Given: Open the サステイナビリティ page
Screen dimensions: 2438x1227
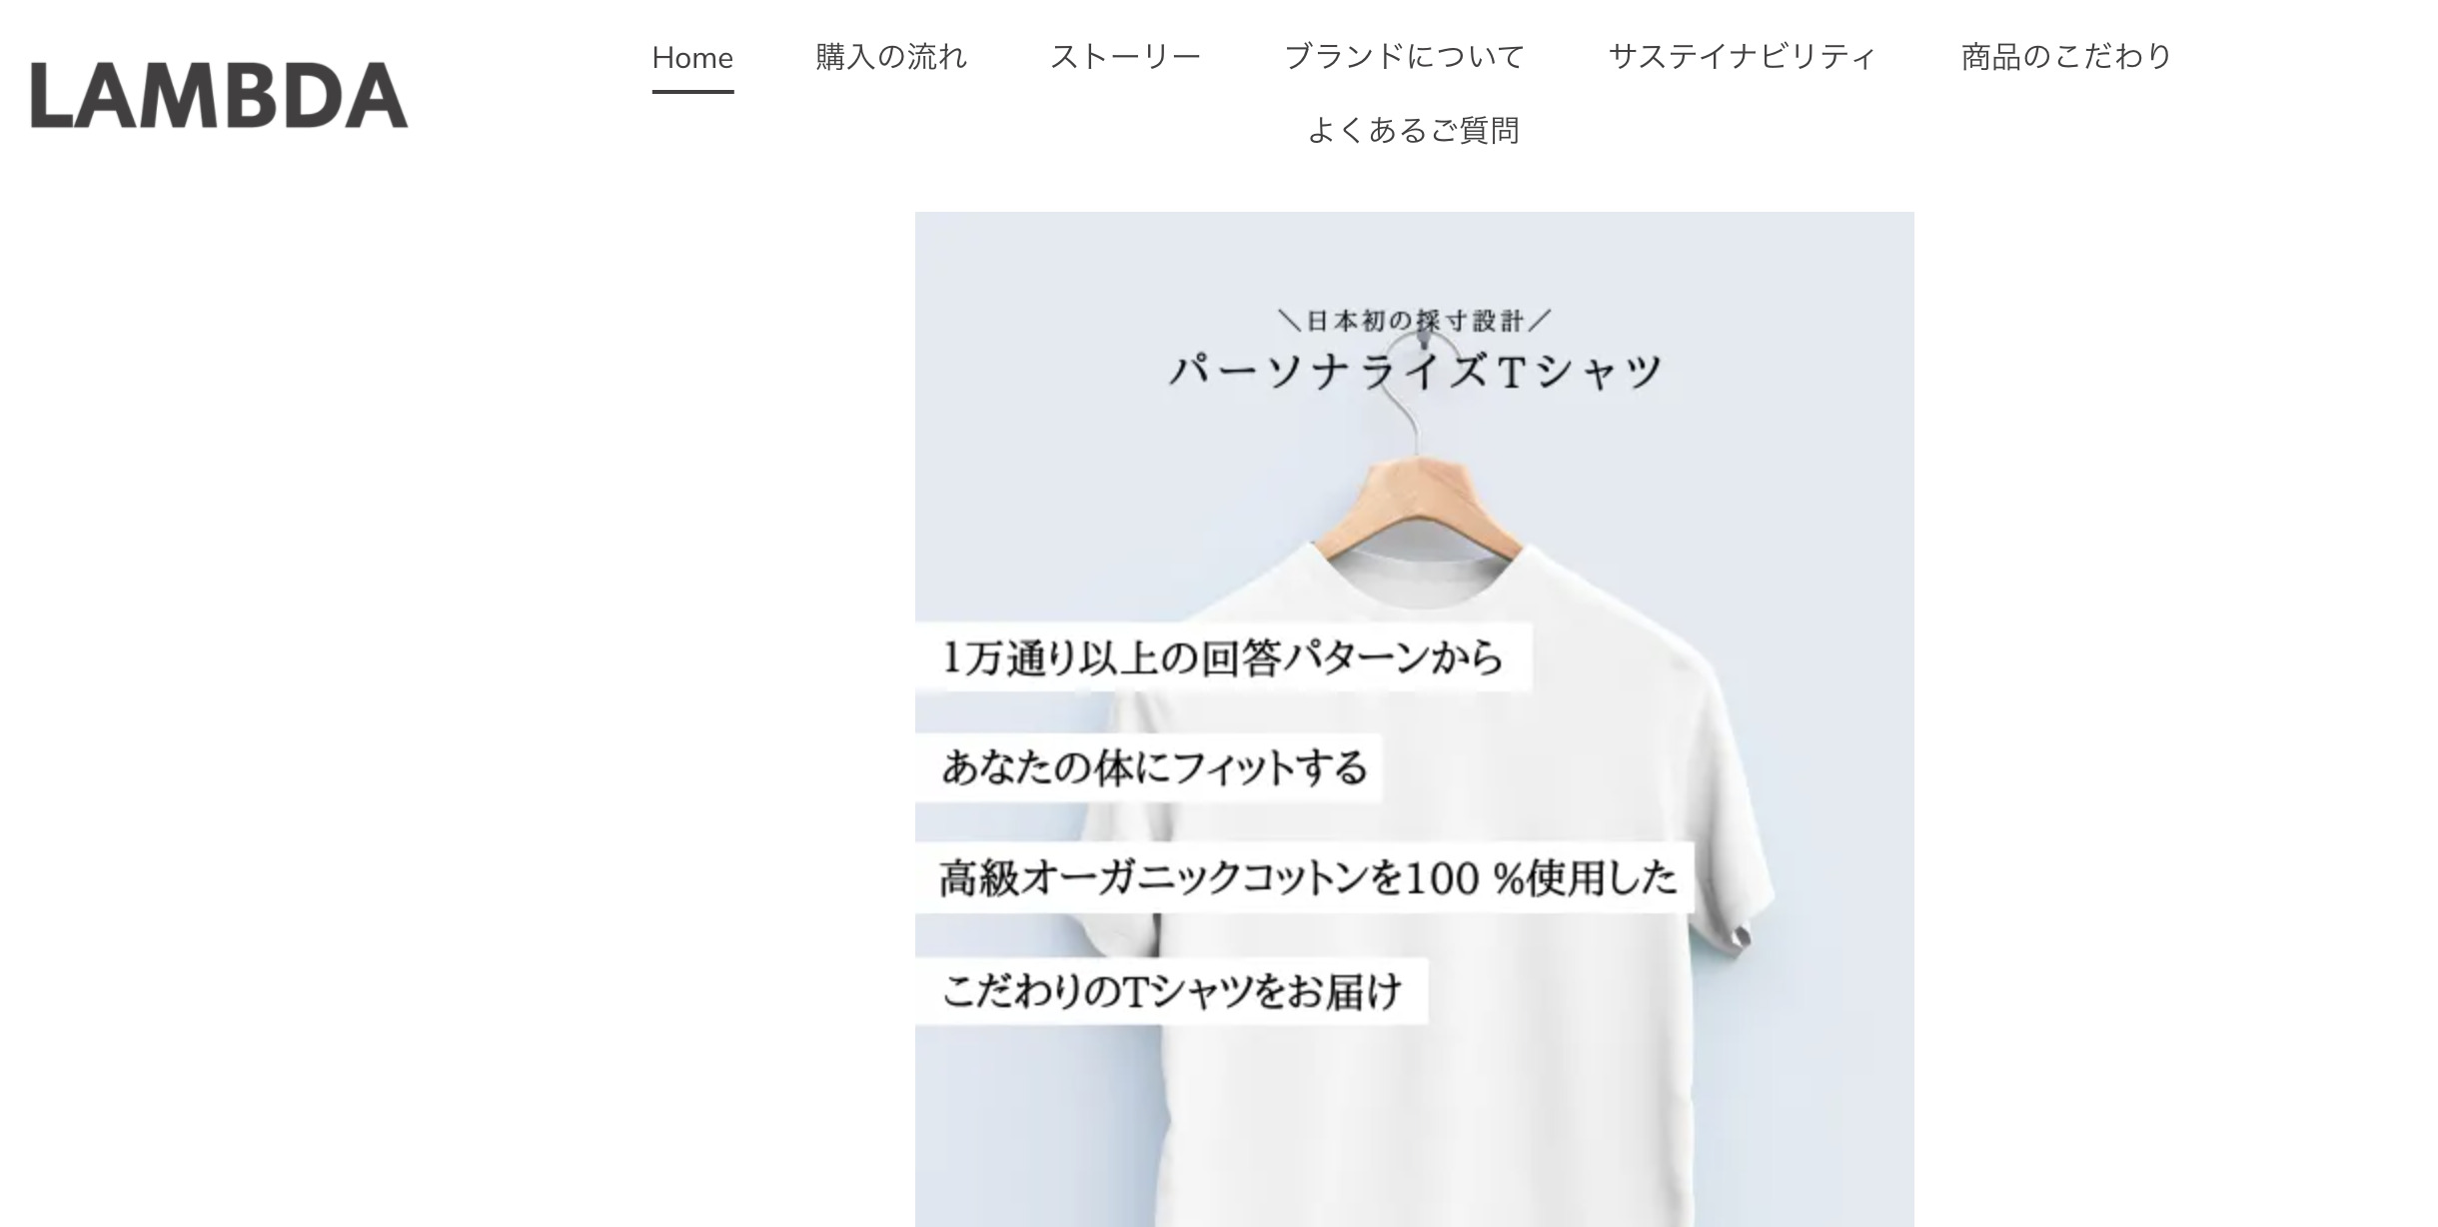Looking at the screenshot, I should pos(1743,57).
